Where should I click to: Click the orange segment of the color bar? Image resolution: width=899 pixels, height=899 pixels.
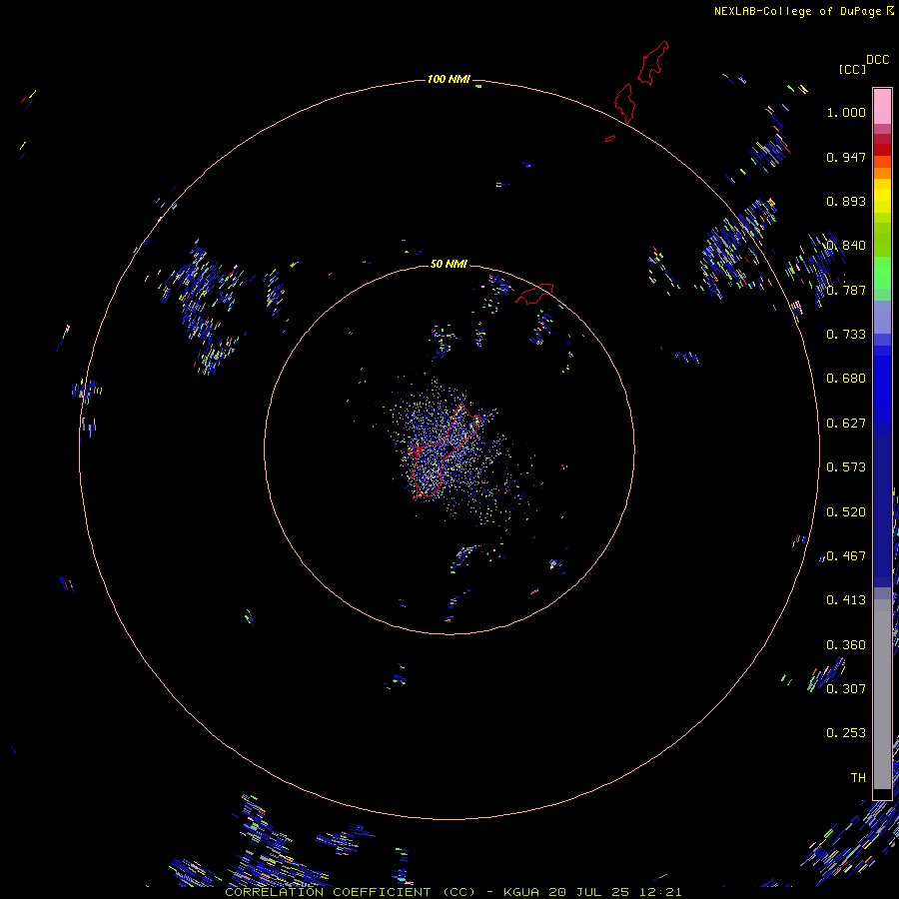coord(882,168)
